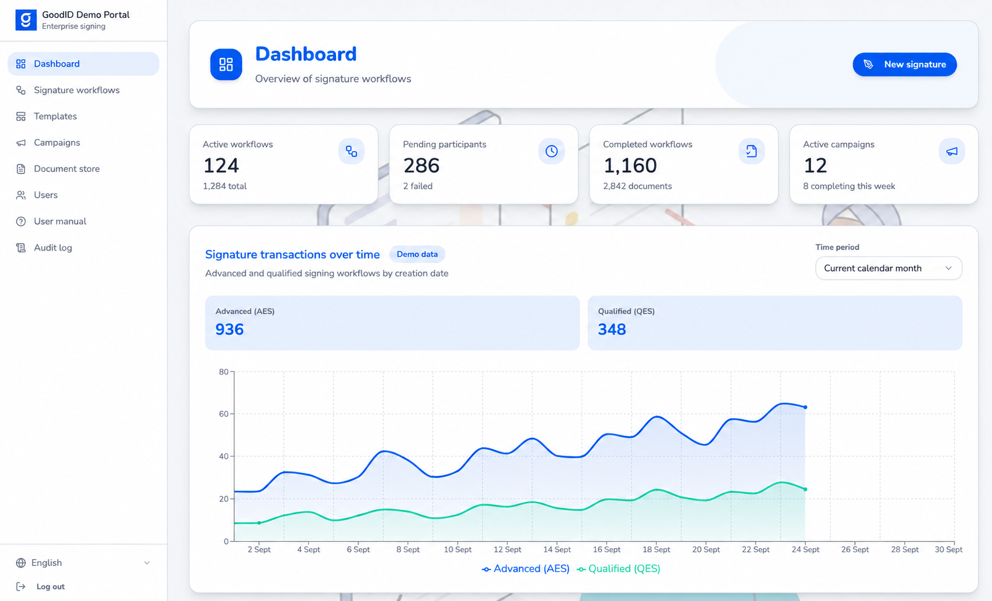992x601 pixels.
Task: Click the "8 completing this week" text
Action: coord(849,186)
